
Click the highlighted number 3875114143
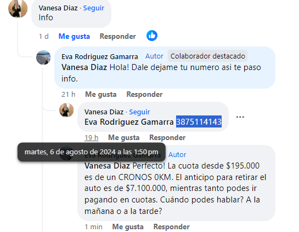199,121
